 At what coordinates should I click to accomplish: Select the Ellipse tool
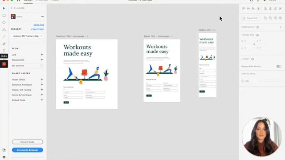(x=4, y=23)
